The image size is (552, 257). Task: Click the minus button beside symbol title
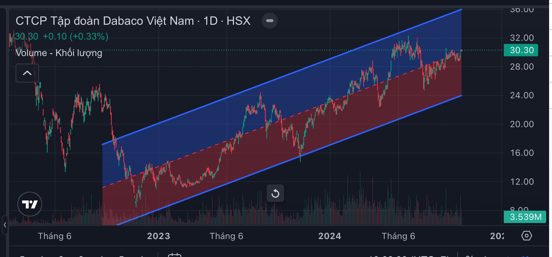pos(270,21)
